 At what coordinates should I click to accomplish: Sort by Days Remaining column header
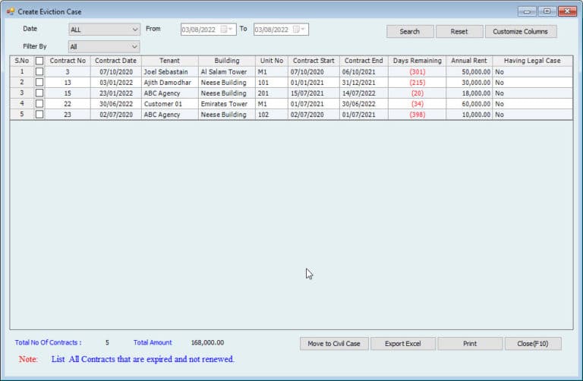click(x=417, y=61)
